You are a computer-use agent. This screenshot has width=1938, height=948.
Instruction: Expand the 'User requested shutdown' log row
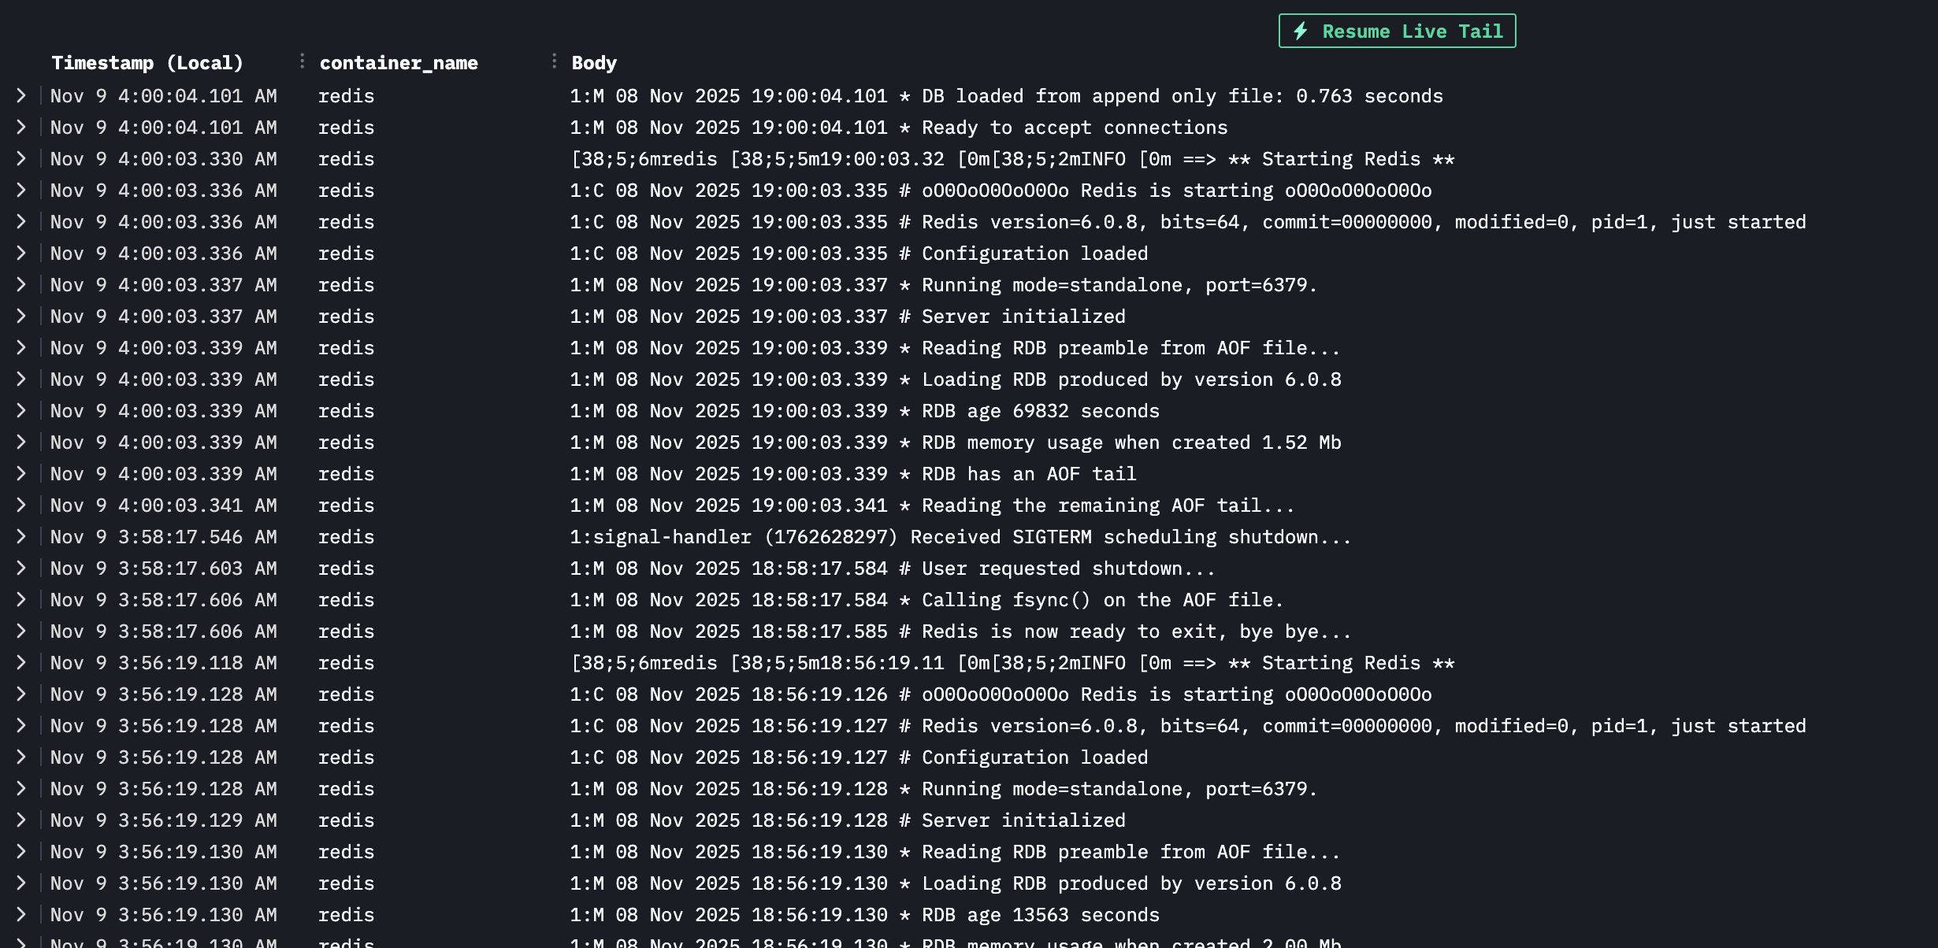pos(21,568)
